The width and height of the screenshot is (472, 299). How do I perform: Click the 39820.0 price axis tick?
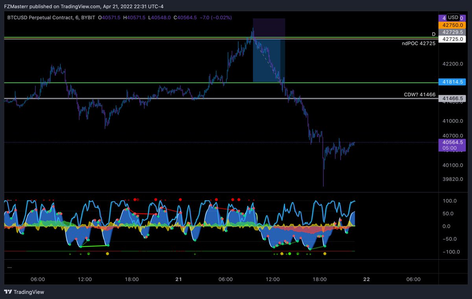(452, 179)
